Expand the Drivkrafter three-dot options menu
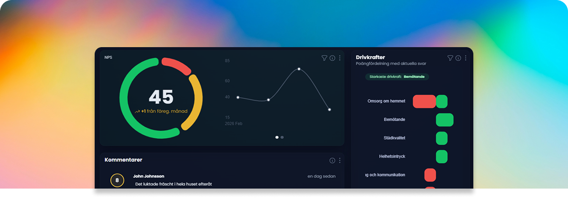Screen dimensions: 568x198 point(466,58)
